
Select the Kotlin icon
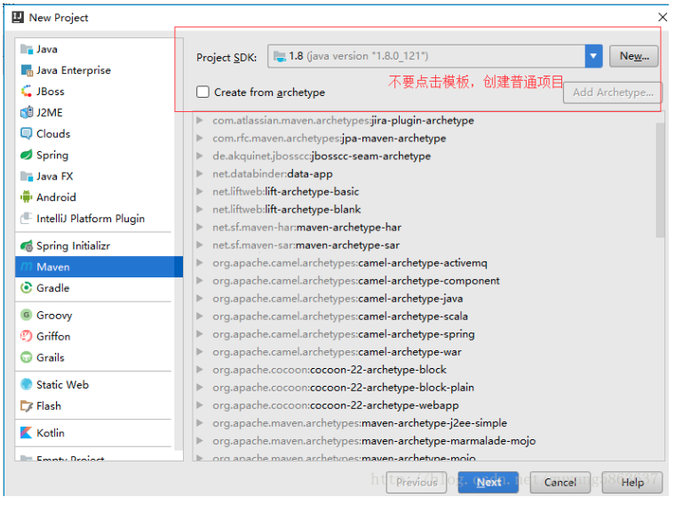click(27, 433)
